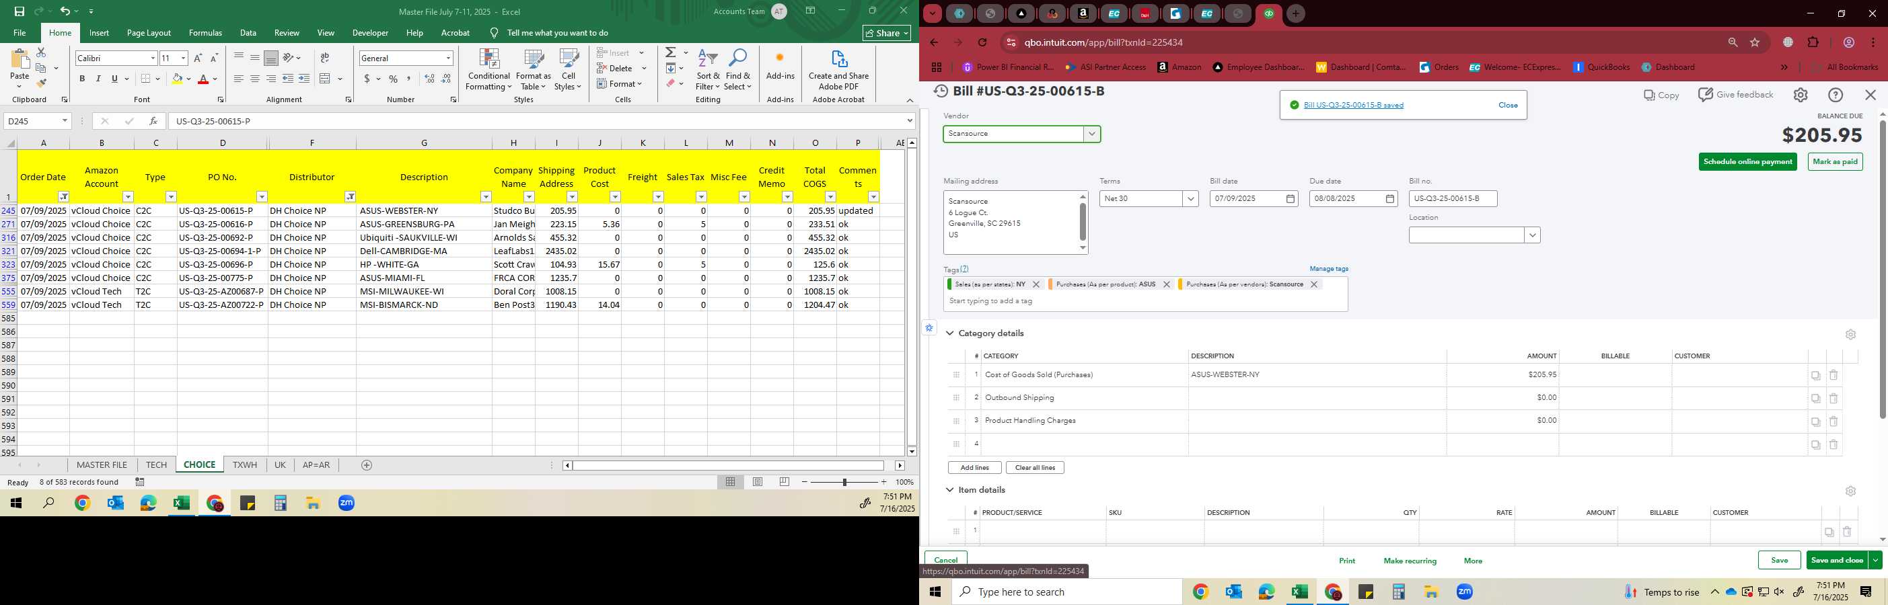Open the Bill date calendar picker

[1291, 198]
